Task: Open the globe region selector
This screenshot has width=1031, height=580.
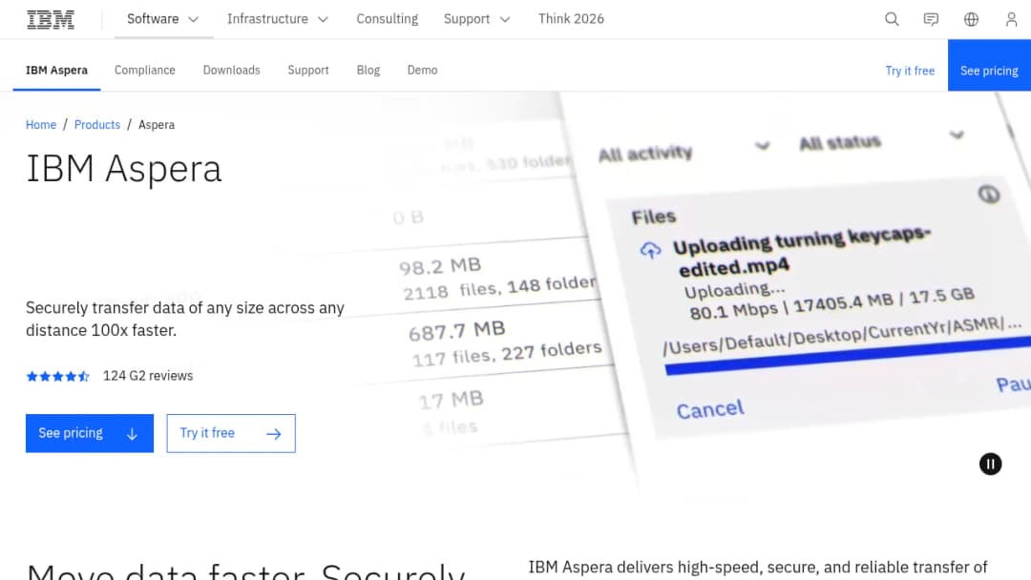Action: tap(971, 19)
